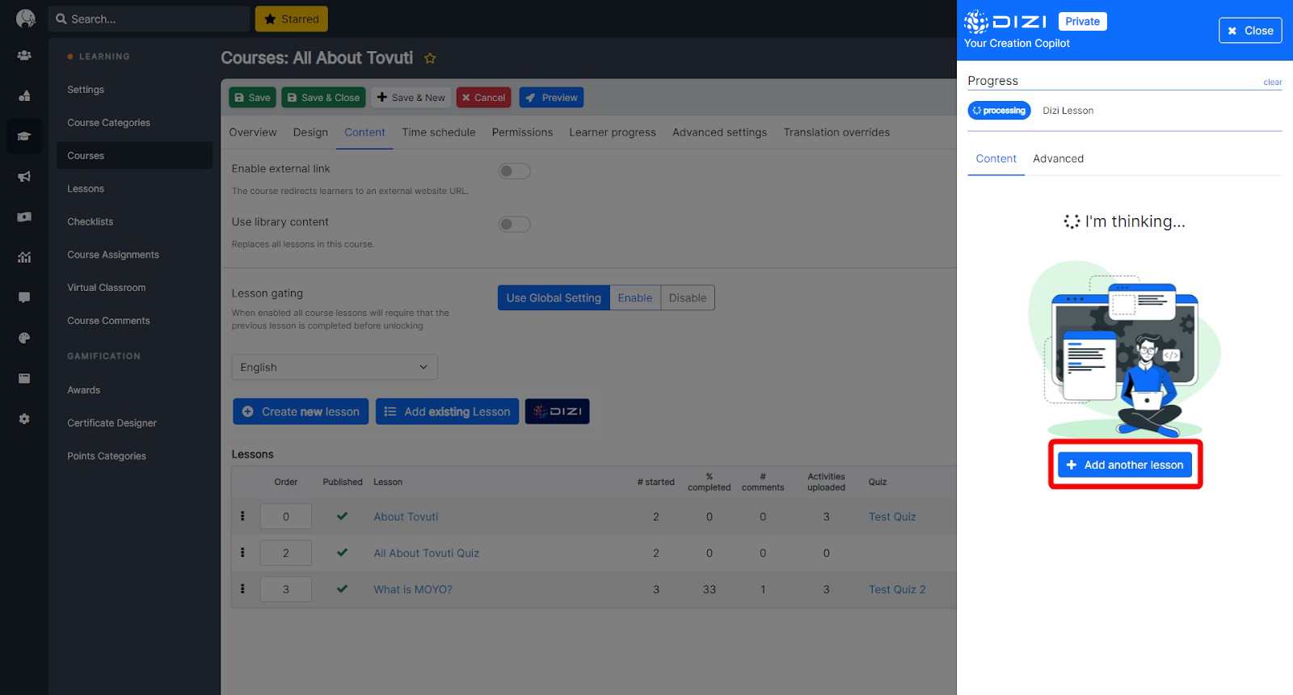This screenshot has width=1293, height=695.
Task: Click the Preview button
Action: (x=551, y=98)
